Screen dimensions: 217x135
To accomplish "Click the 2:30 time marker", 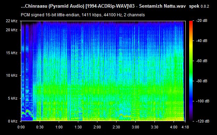I will (x=116, y=127).
